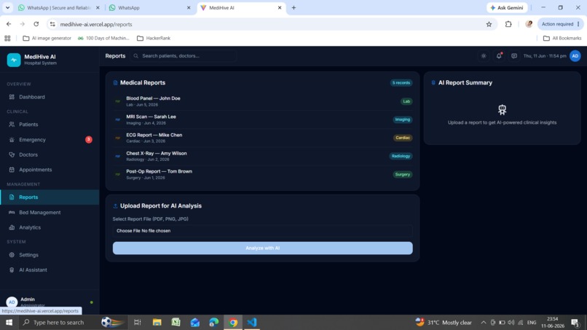Image resolution: width=587 pixels, height=330 pixels.
Task: Click the AD profile avatar in header
Action: (575, 56)
